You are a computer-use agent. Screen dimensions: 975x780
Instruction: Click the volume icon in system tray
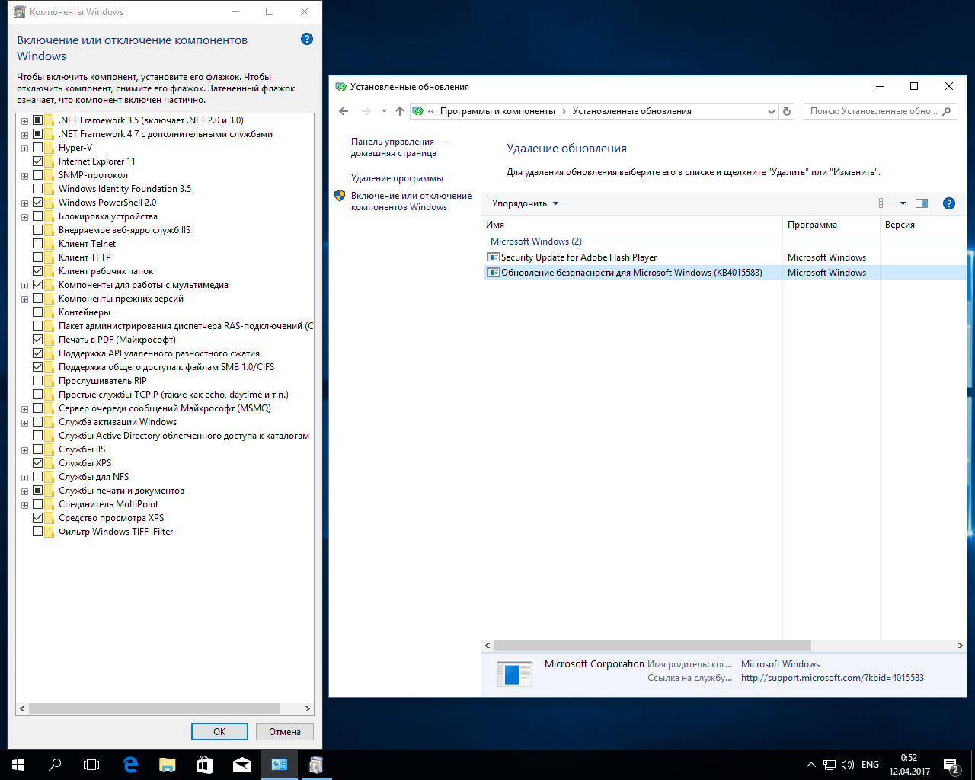[848, 765]
